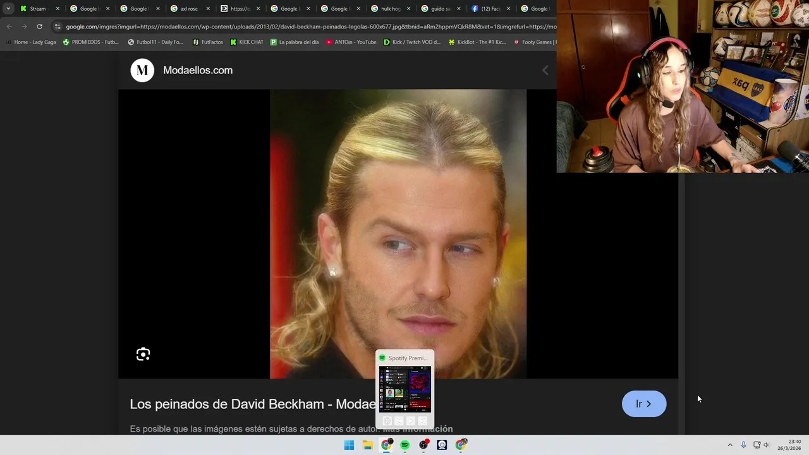
Task: Click the microphone tray icon
Action: (743, 445)
